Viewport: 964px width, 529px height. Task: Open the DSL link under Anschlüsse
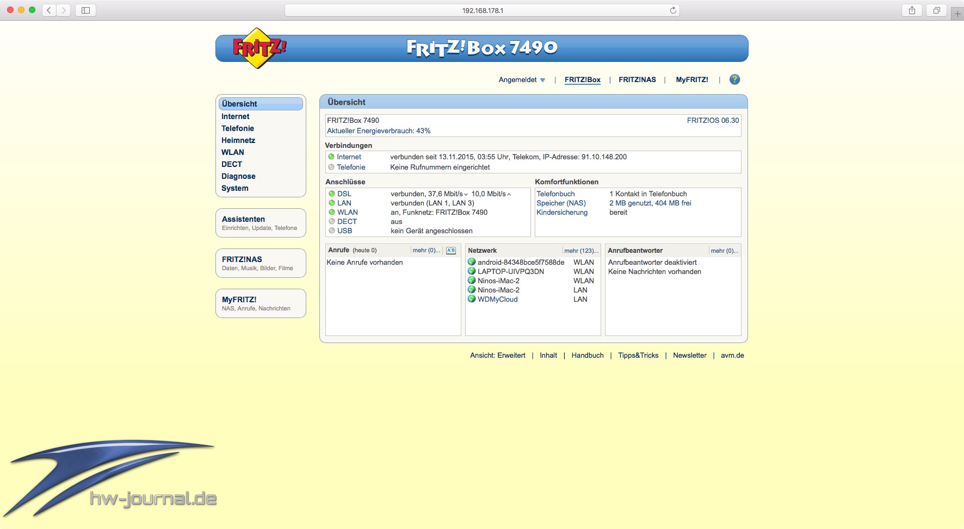coord(344,194)
